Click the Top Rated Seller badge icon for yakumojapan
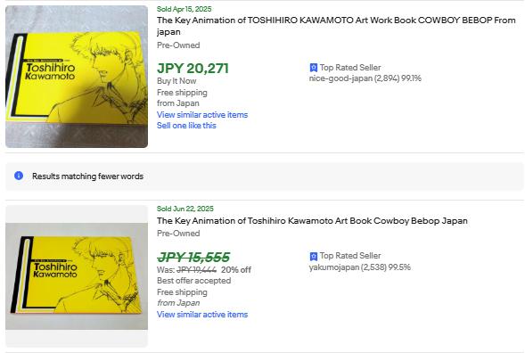 pyautogui.click(x=314, y=256)
